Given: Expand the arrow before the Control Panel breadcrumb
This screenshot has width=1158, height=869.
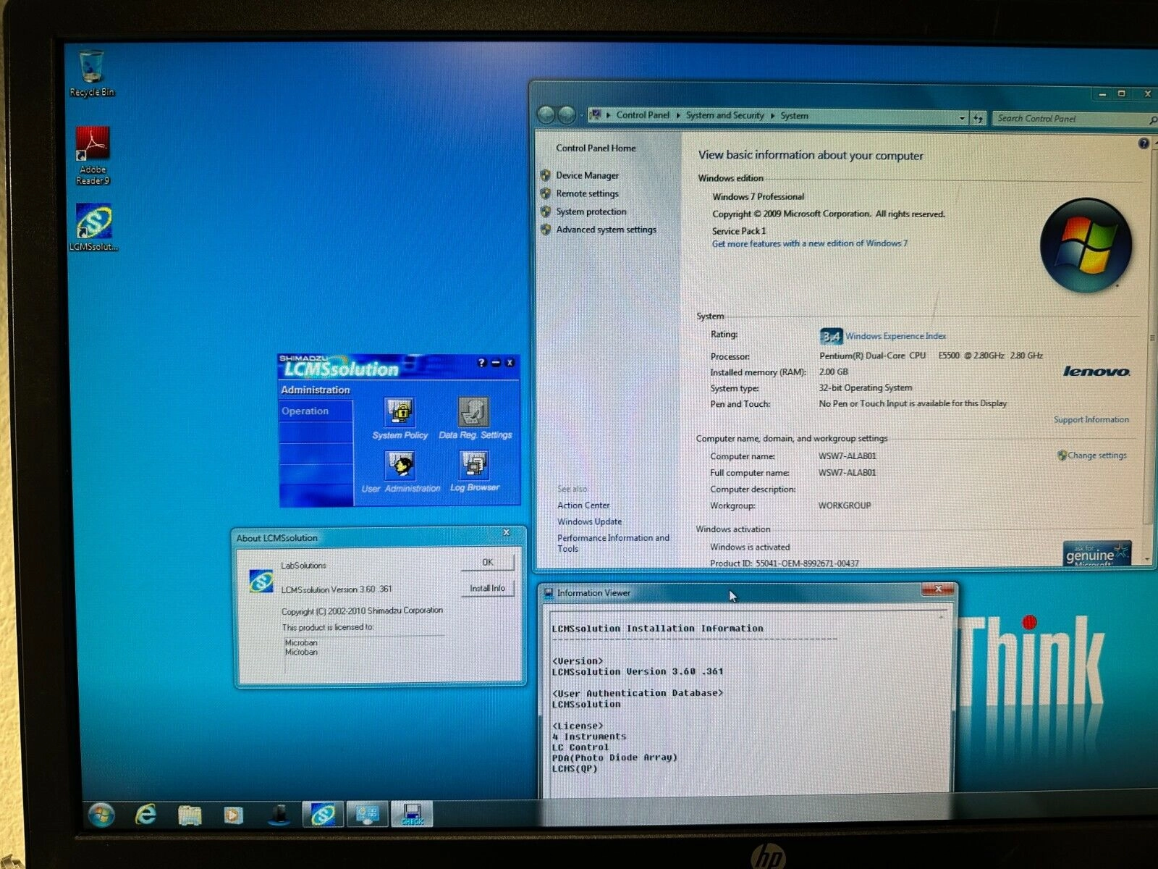Looking at the screenshot, I should coord(609,115).
